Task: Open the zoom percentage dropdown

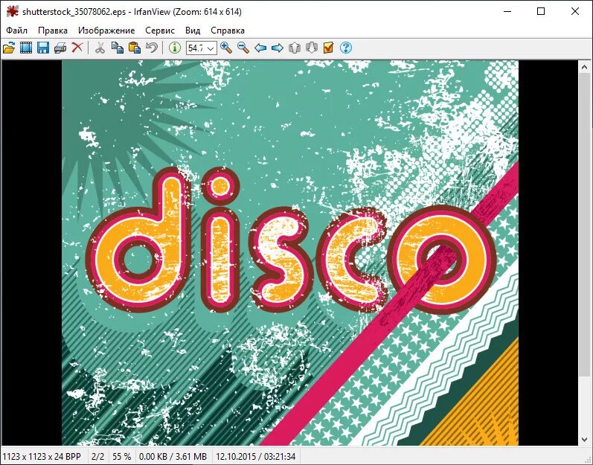Action: click(x=211, y=48)
